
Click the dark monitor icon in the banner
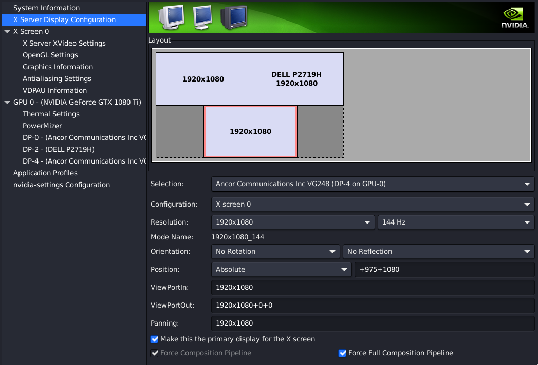[233, 17]
